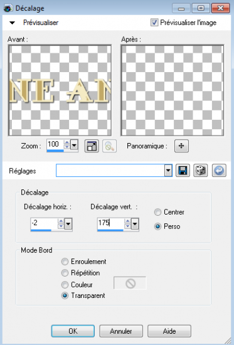Screen dimensions: 234x345
Task: Minimize the Décalage dialog window
Action: [x=181, y=8]
